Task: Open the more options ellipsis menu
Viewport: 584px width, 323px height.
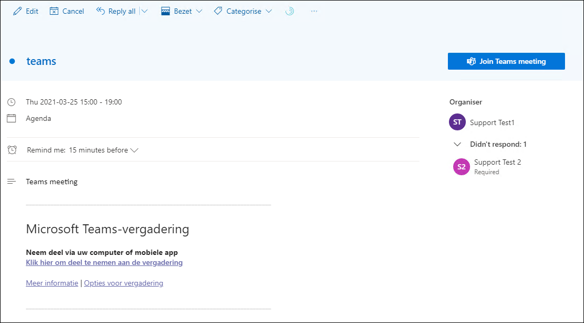Action: [x=314, y=11]
